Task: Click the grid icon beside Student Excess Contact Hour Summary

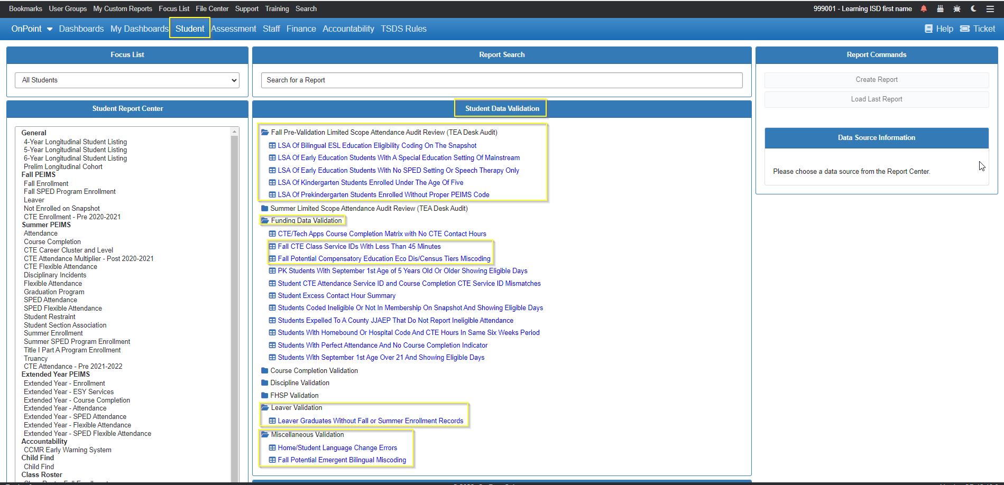Action: click(272, 295)
